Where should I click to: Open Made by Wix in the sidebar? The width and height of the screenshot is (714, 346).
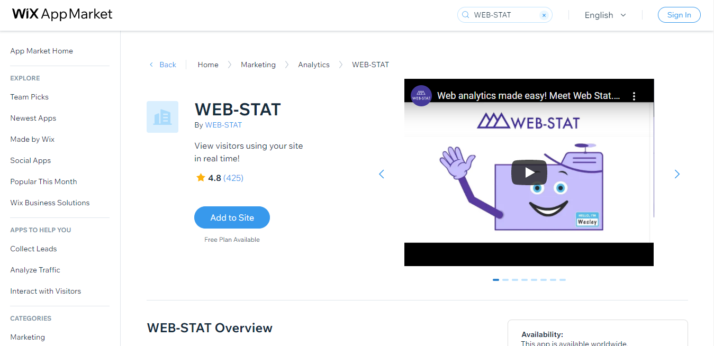coord(32,139)
